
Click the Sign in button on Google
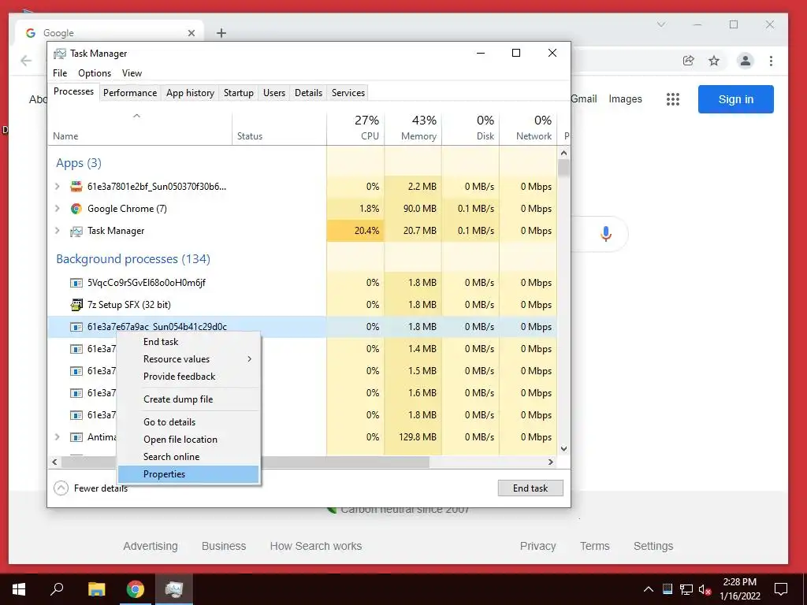(735, 99)
